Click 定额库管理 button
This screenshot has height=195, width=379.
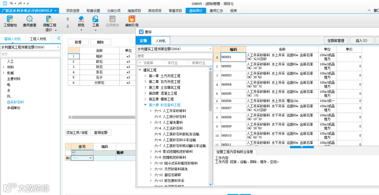(336, 41)
